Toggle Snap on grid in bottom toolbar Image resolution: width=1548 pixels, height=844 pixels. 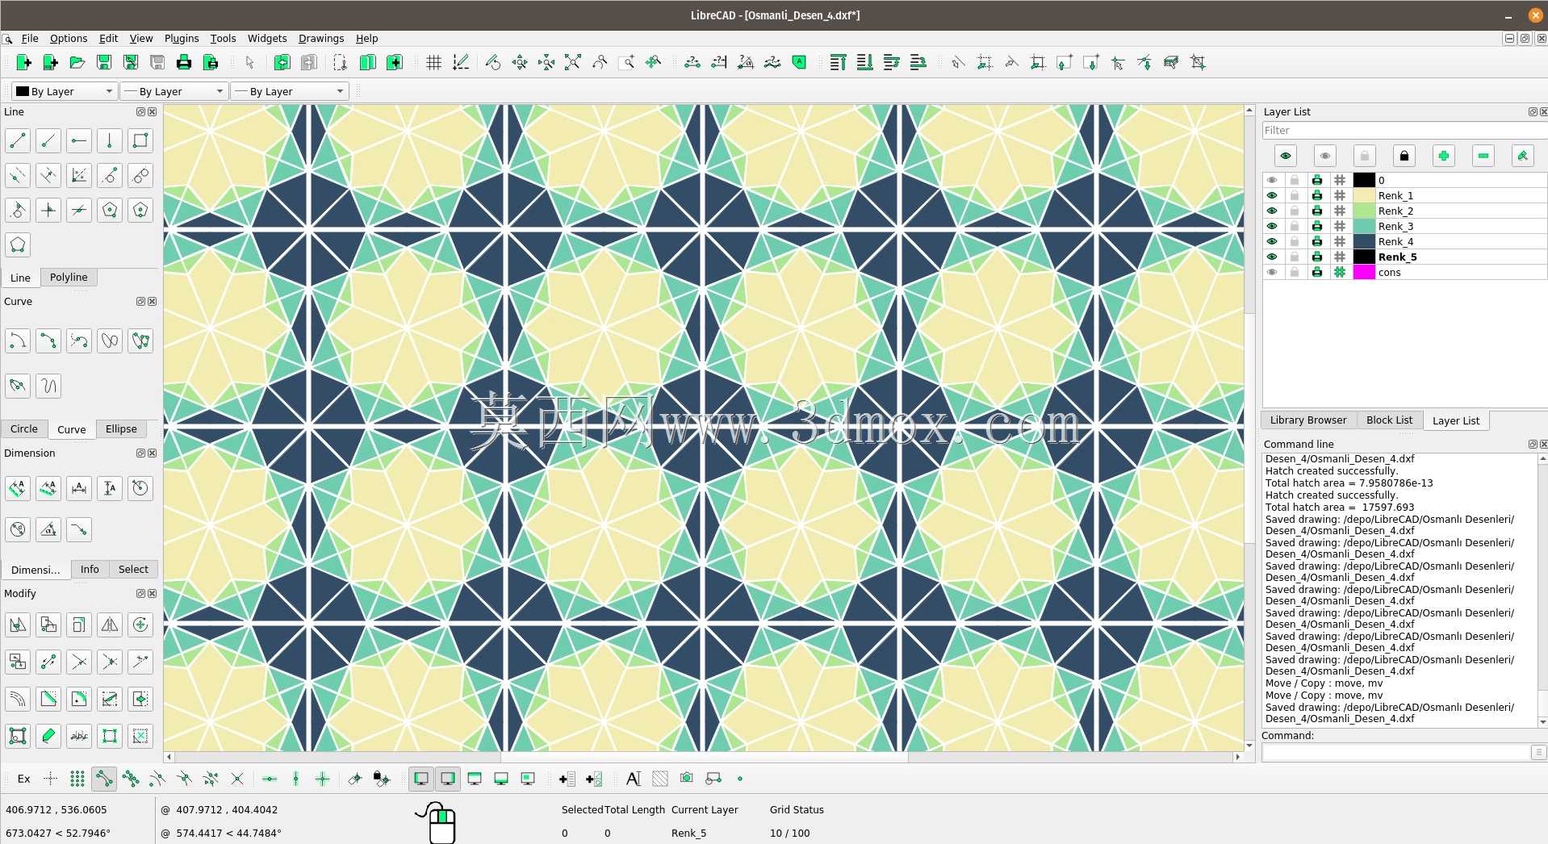(77, 779)
